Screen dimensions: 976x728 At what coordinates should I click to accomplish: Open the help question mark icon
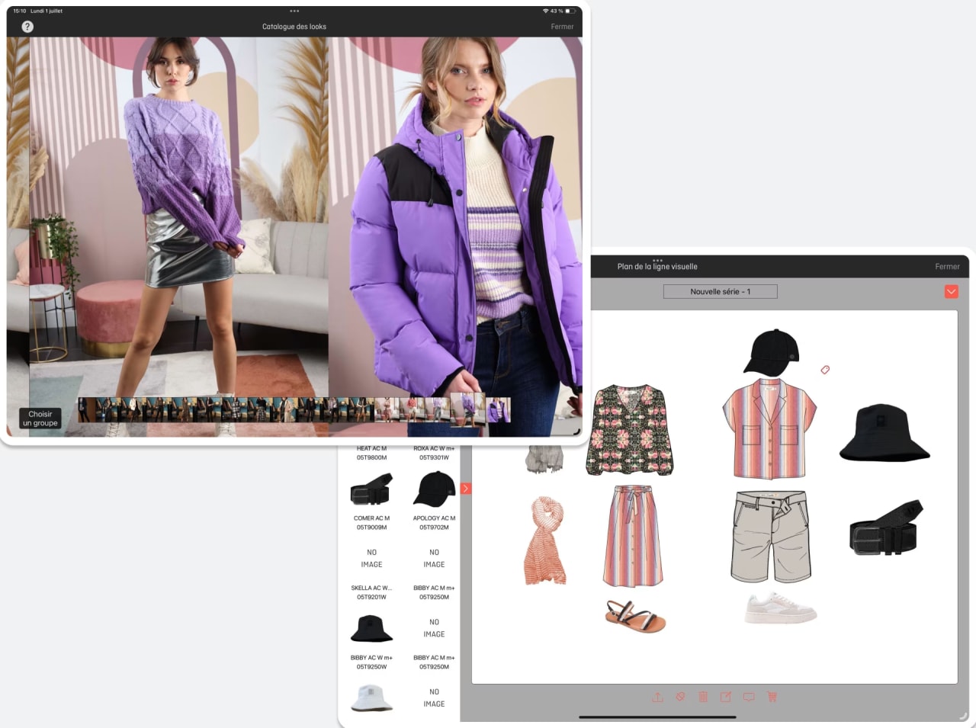[x=27, y=27]
